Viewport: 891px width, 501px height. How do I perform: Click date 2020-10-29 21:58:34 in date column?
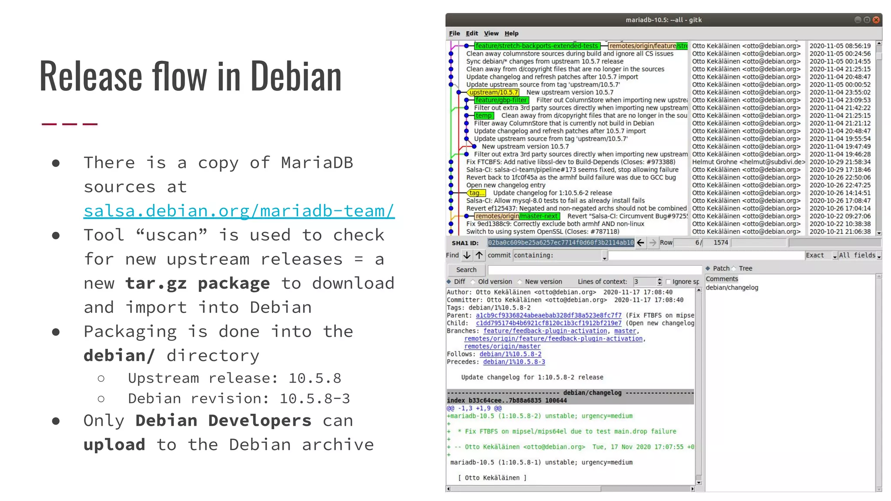pyautogui.click(x=840, y=162)
